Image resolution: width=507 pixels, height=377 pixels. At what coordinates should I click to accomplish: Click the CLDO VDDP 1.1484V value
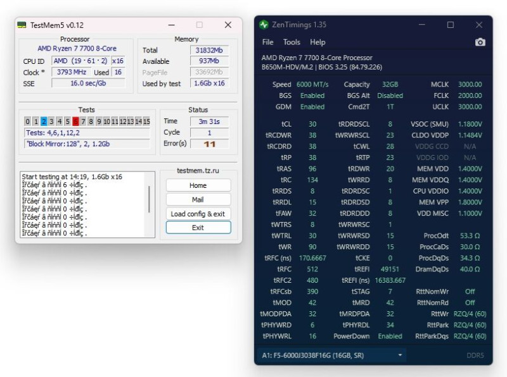tap(470, 135)
